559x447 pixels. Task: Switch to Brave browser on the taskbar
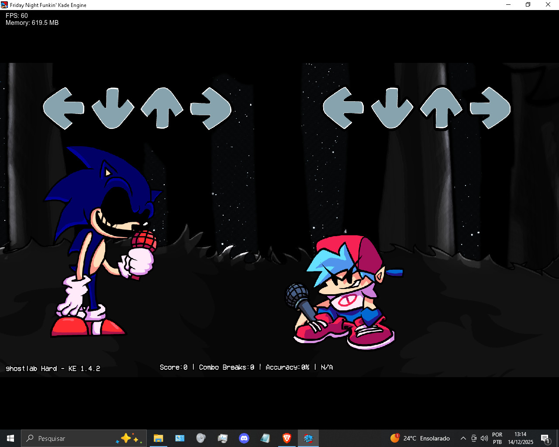(x=287, y=438)
